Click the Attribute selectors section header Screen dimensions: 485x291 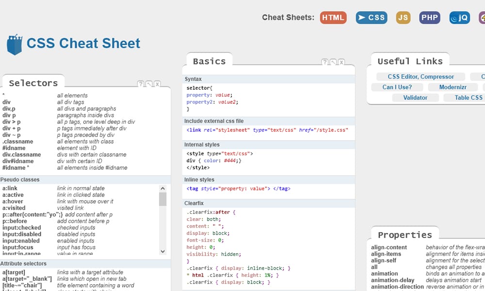(85, 263)
